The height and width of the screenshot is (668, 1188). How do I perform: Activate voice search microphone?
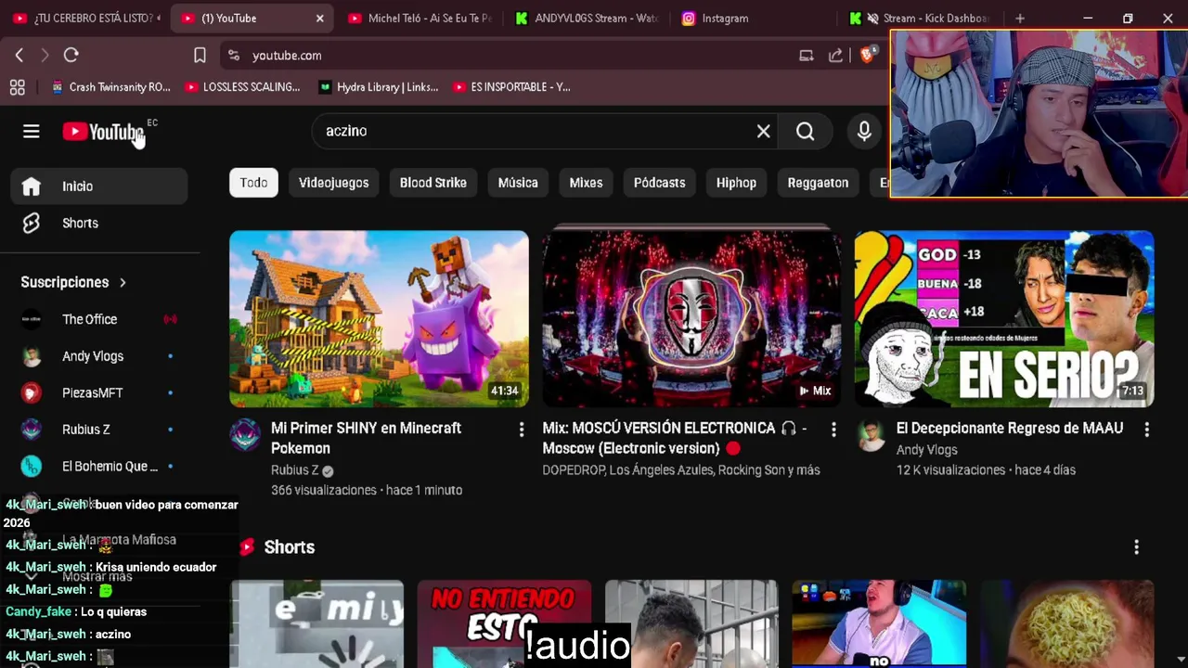pyautogui.click(x=864, y=131)
